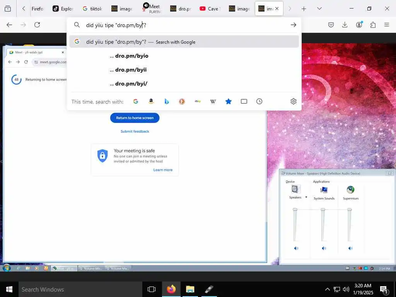Search history using the clock icon
The image size is (396, 297).
(259, 101)
